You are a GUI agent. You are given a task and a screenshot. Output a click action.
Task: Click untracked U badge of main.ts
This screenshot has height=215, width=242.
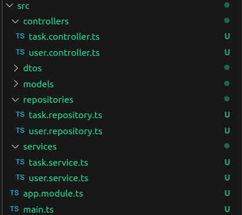click(x=227, y=209)
